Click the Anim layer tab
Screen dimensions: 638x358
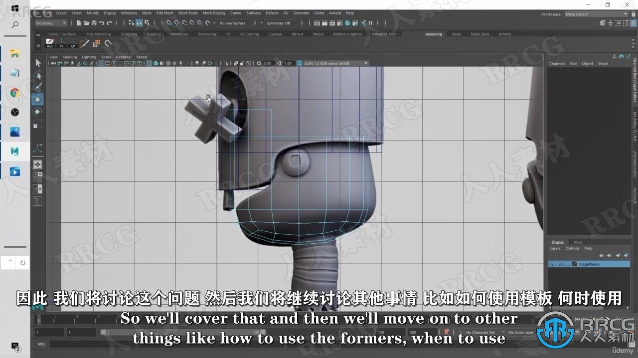pos(578,242)
